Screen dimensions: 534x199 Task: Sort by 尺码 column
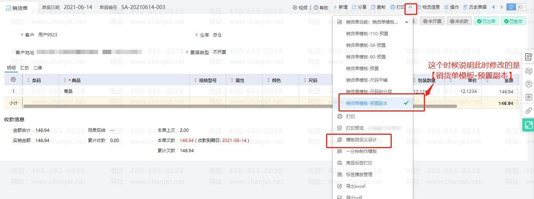(306, 80)
